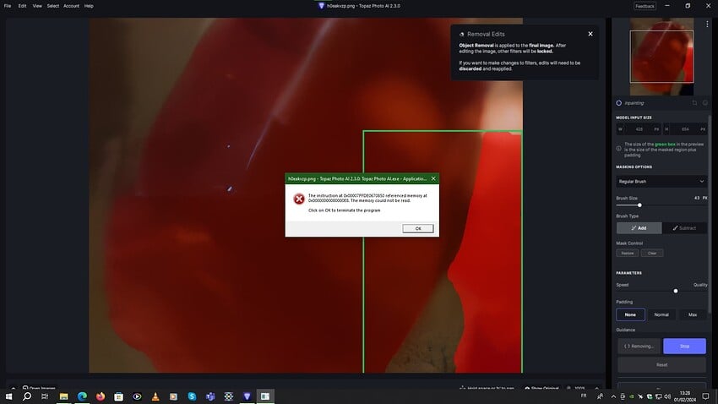This screenshot has width=718, height=404.
Task: Click OK in the application error dialog
Action: 417,228
